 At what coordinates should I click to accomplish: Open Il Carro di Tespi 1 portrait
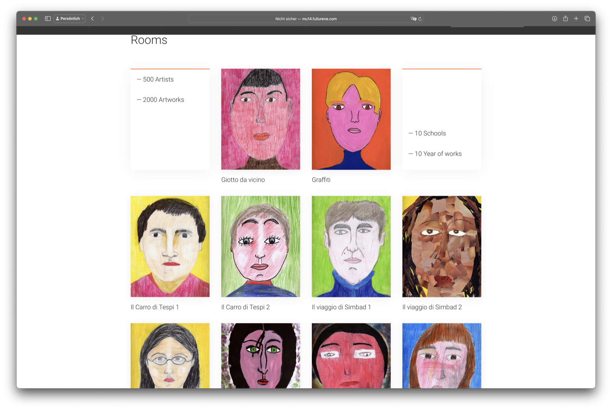[170, 246]
